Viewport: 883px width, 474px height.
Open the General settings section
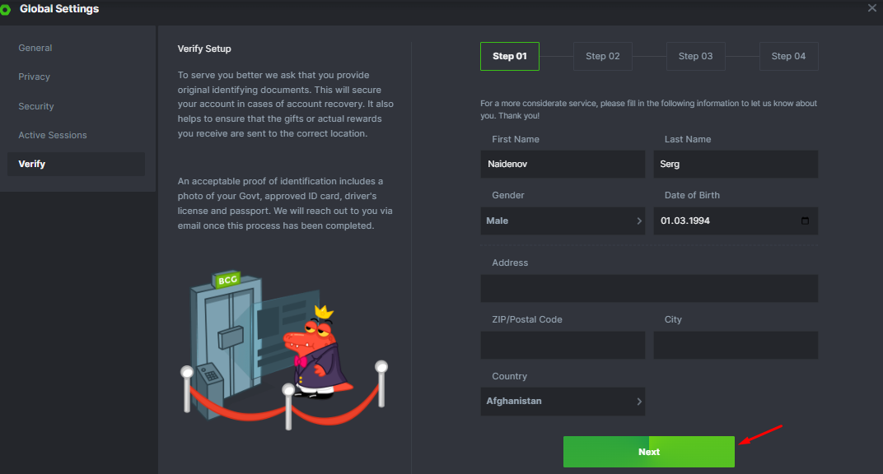tap(35, 48)
